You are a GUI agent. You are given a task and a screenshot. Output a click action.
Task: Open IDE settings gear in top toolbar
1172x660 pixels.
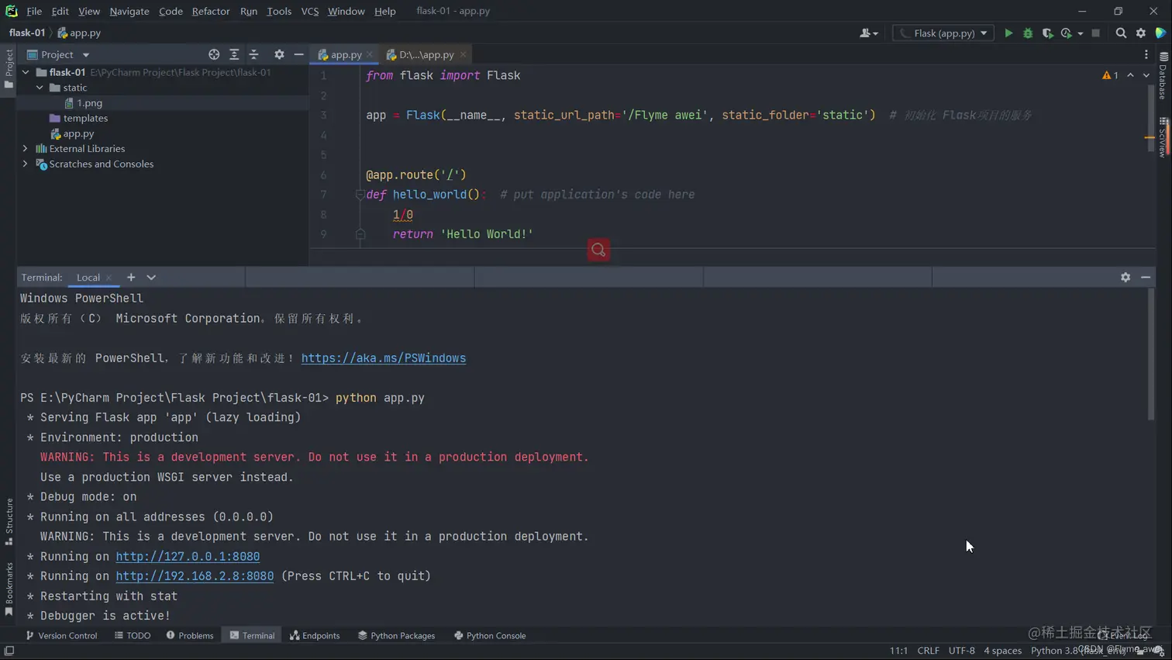[1141, 33]
